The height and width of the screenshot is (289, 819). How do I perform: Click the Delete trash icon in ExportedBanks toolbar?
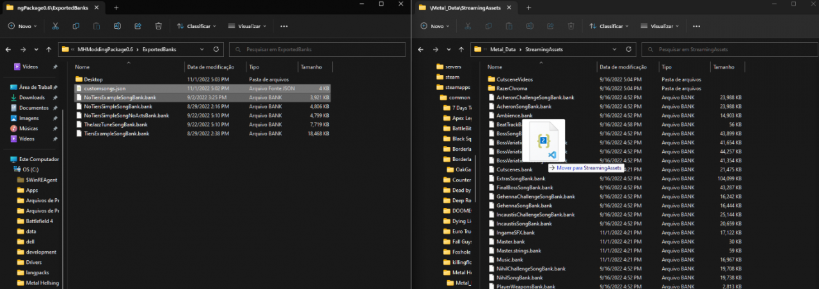158,26
